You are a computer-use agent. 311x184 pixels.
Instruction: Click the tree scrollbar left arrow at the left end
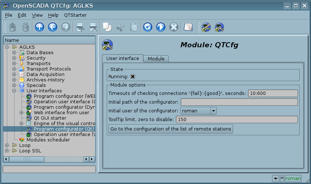6,159
